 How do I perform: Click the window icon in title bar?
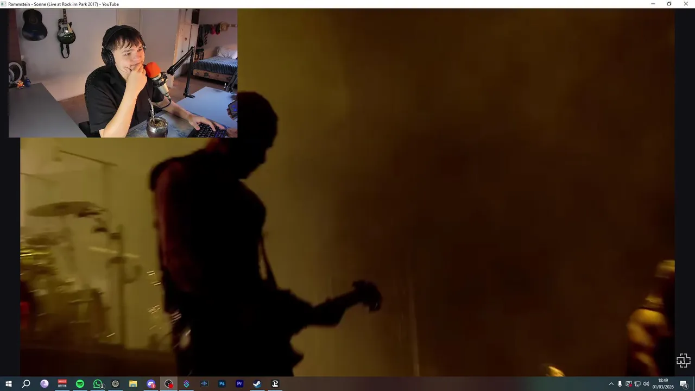[x=4, y=4]
